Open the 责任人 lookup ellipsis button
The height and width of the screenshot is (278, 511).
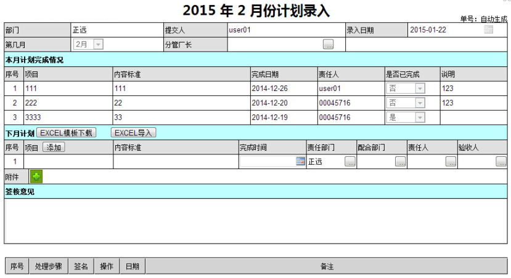tap(451, 162)
